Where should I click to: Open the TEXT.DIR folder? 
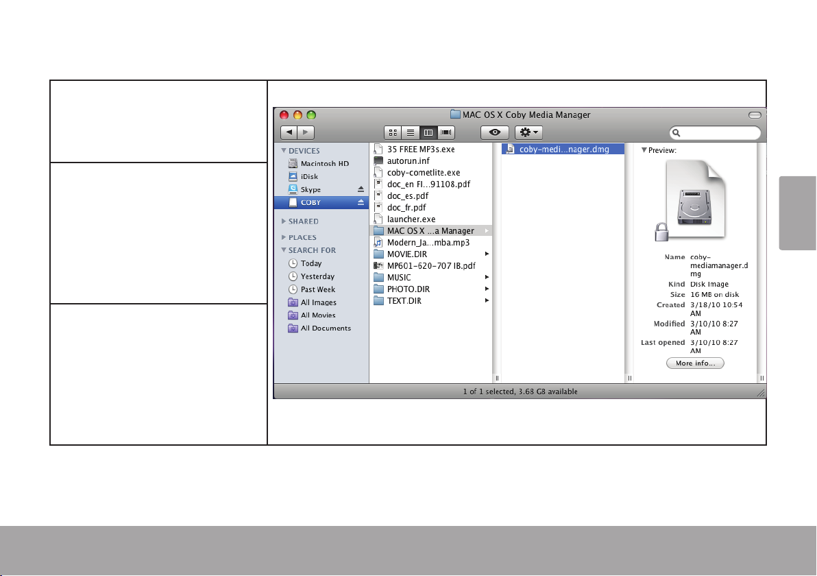431,301
